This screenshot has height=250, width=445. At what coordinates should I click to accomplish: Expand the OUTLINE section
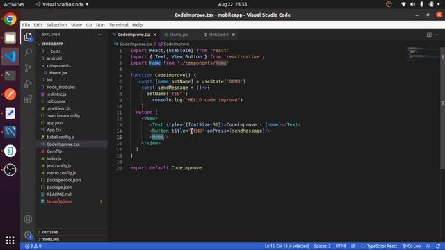coord(50,232)
